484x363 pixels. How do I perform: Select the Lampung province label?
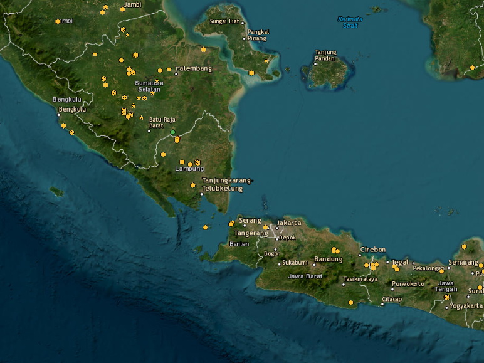click(189, 169)
